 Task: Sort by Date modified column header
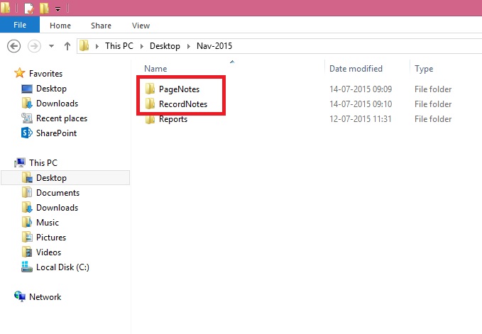click(356, 69)
